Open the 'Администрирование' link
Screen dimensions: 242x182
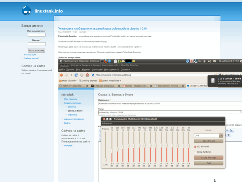tap(74, 119)
